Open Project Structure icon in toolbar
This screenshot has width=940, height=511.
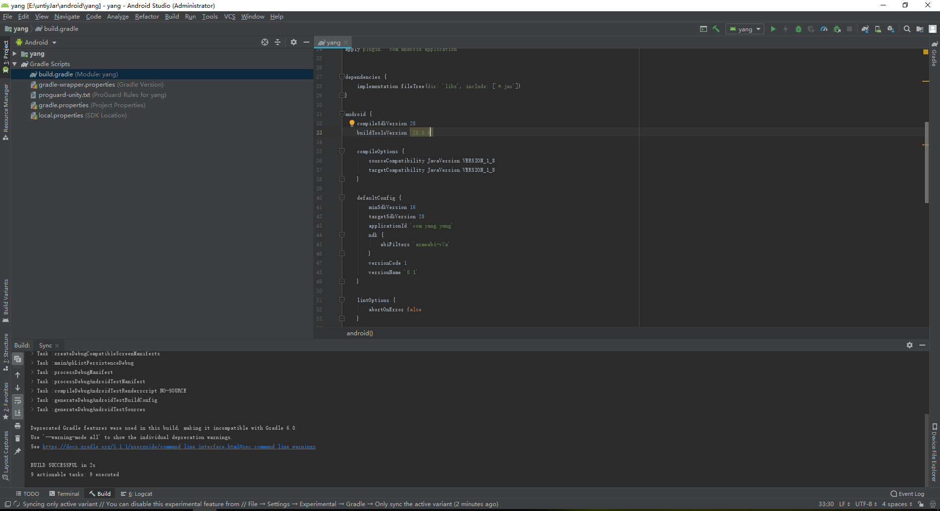click(920, 29)
